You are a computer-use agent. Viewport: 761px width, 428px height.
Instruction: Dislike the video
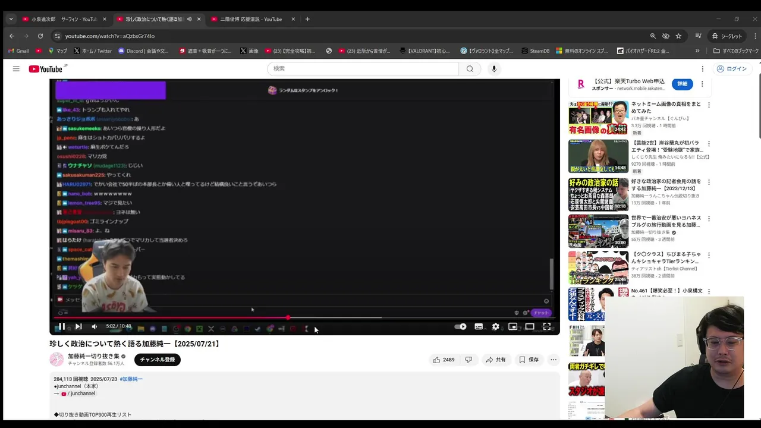(x=468, y=360)
